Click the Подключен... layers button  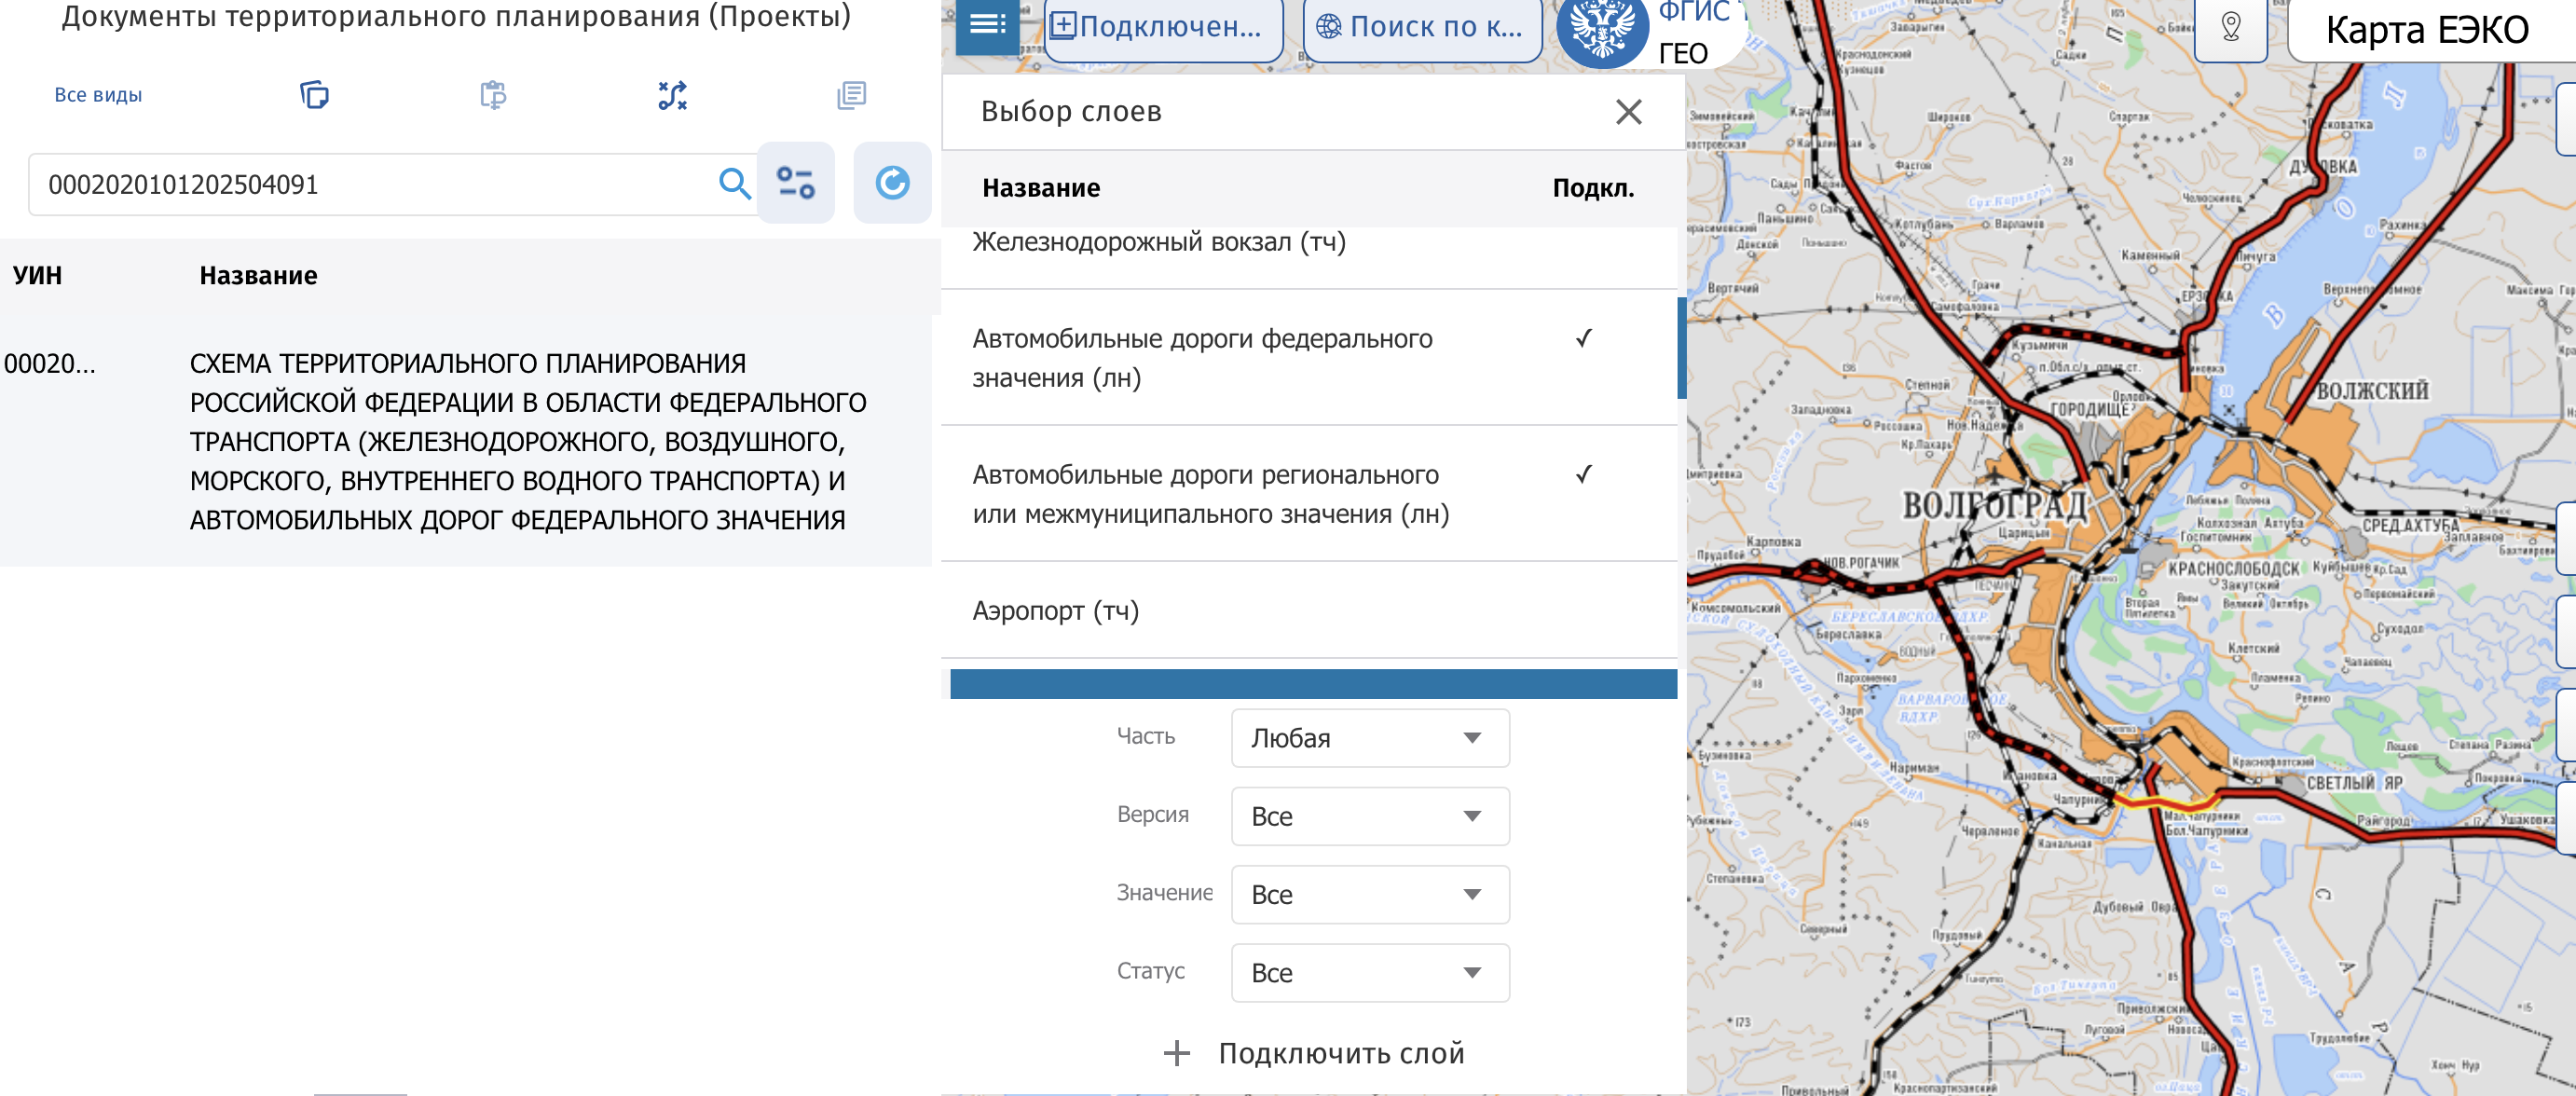point(1163,28)
